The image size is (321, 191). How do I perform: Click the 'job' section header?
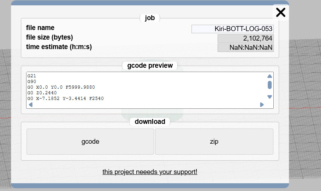[x=150, y=18]
